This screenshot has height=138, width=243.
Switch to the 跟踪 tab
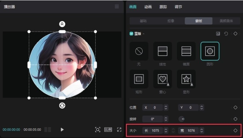[x=163, y=7]
